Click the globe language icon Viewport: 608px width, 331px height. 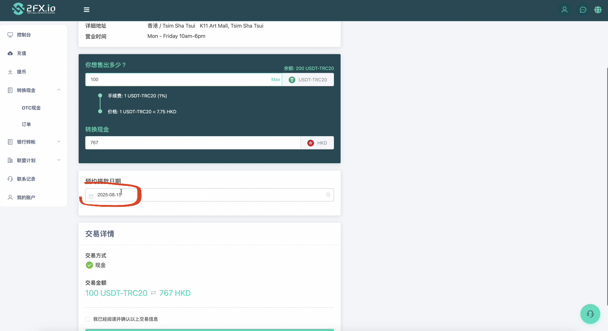tap(598, 10)
